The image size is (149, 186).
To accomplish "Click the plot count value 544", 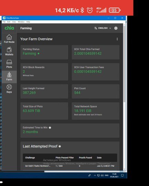I will tap(77, 93).
